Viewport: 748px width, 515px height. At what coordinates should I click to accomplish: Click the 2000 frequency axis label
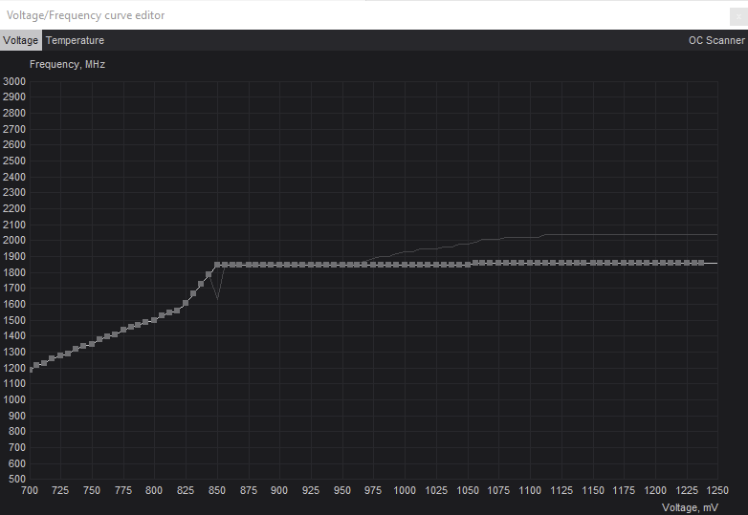tap(13, 241)
